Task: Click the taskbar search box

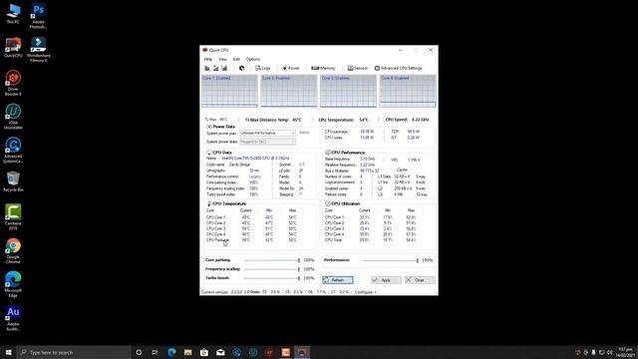Action: [x=75, y=352]
